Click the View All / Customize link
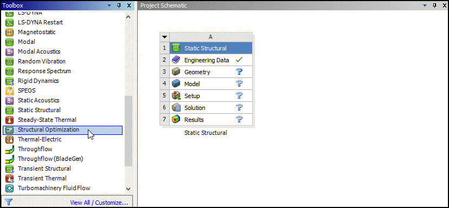449x208 pixels. click(99, 203)
